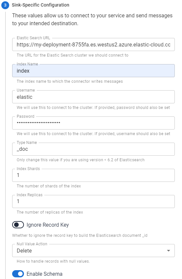Click the masked password dots

(38, 123)
